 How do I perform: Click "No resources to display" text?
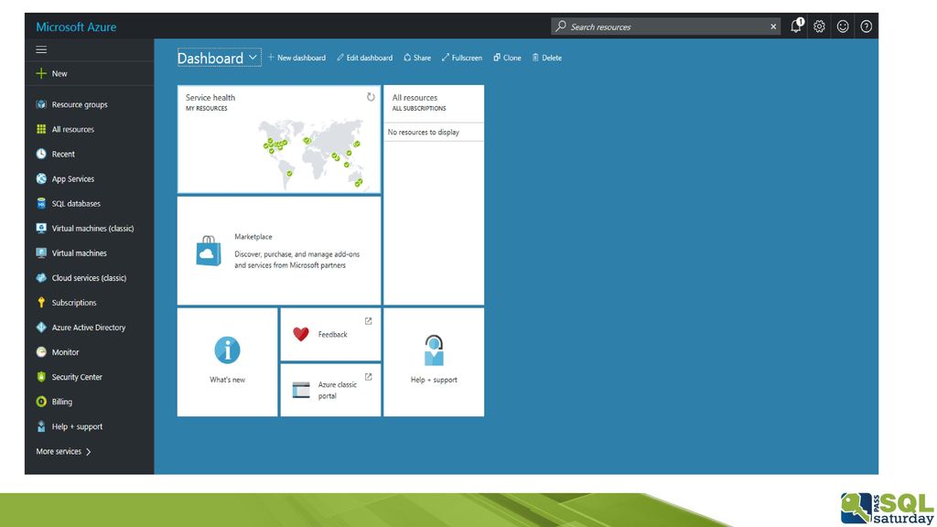coord(424,132)
